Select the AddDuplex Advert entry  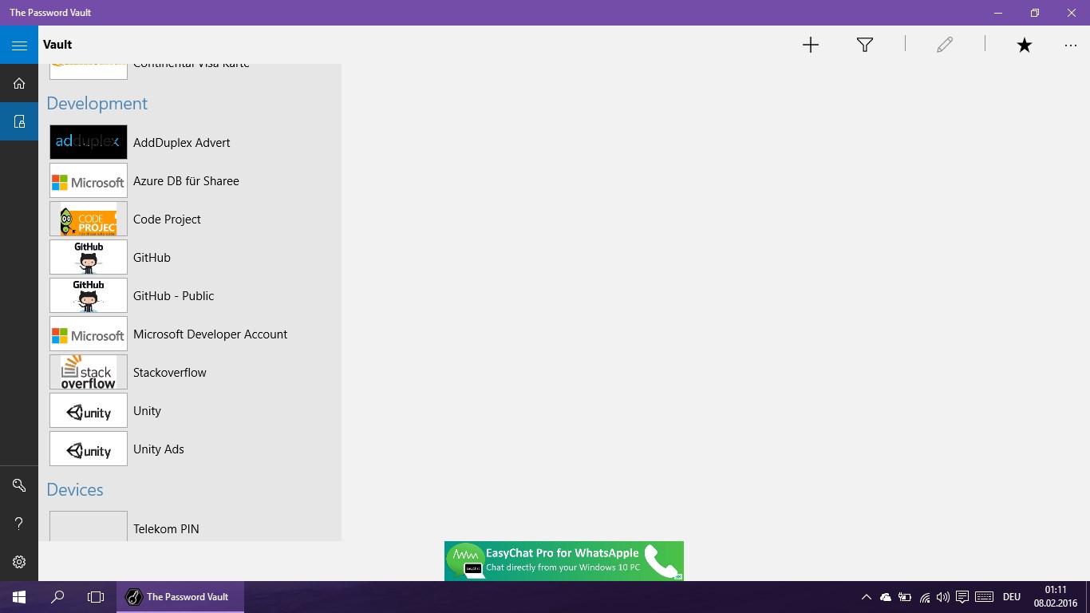click(181, 143)
